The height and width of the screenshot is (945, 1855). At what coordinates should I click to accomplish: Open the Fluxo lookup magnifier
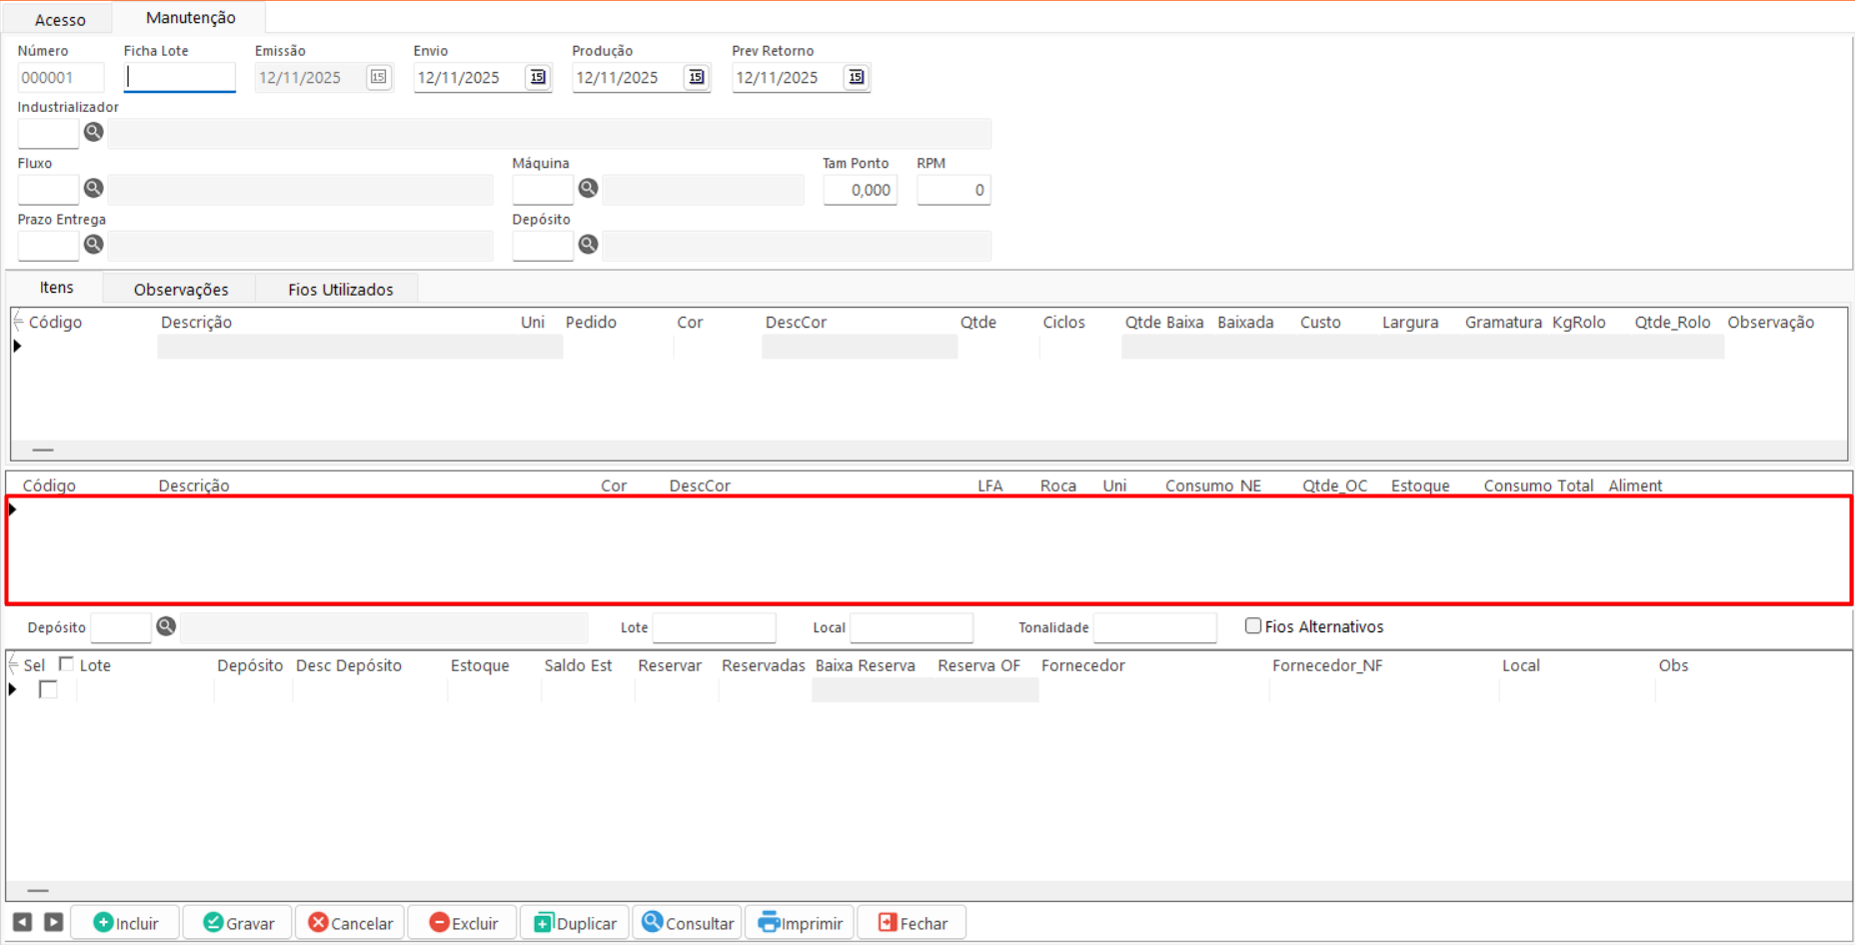click(x=93, y=188)
